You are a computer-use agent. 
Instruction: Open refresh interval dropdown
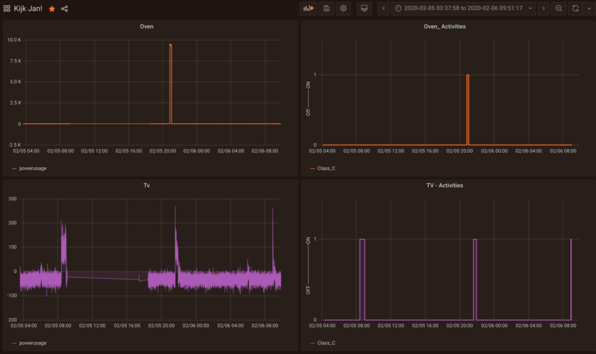click(589, 8)
